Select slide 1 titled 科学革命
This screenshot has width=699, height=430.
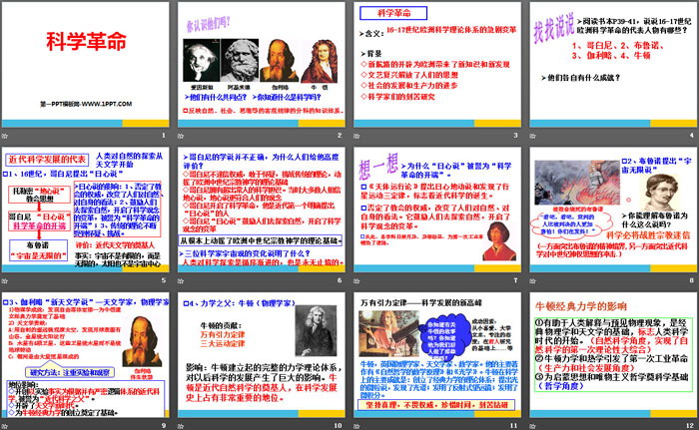tap(86, 65)
